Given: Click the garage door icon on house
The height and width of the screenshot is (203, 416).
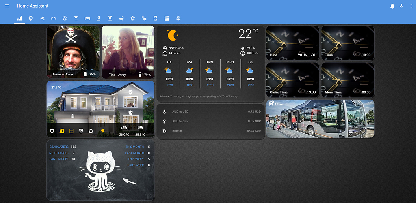Looking at the screenshot, I should pyautogui.click(x=72, y=115).
